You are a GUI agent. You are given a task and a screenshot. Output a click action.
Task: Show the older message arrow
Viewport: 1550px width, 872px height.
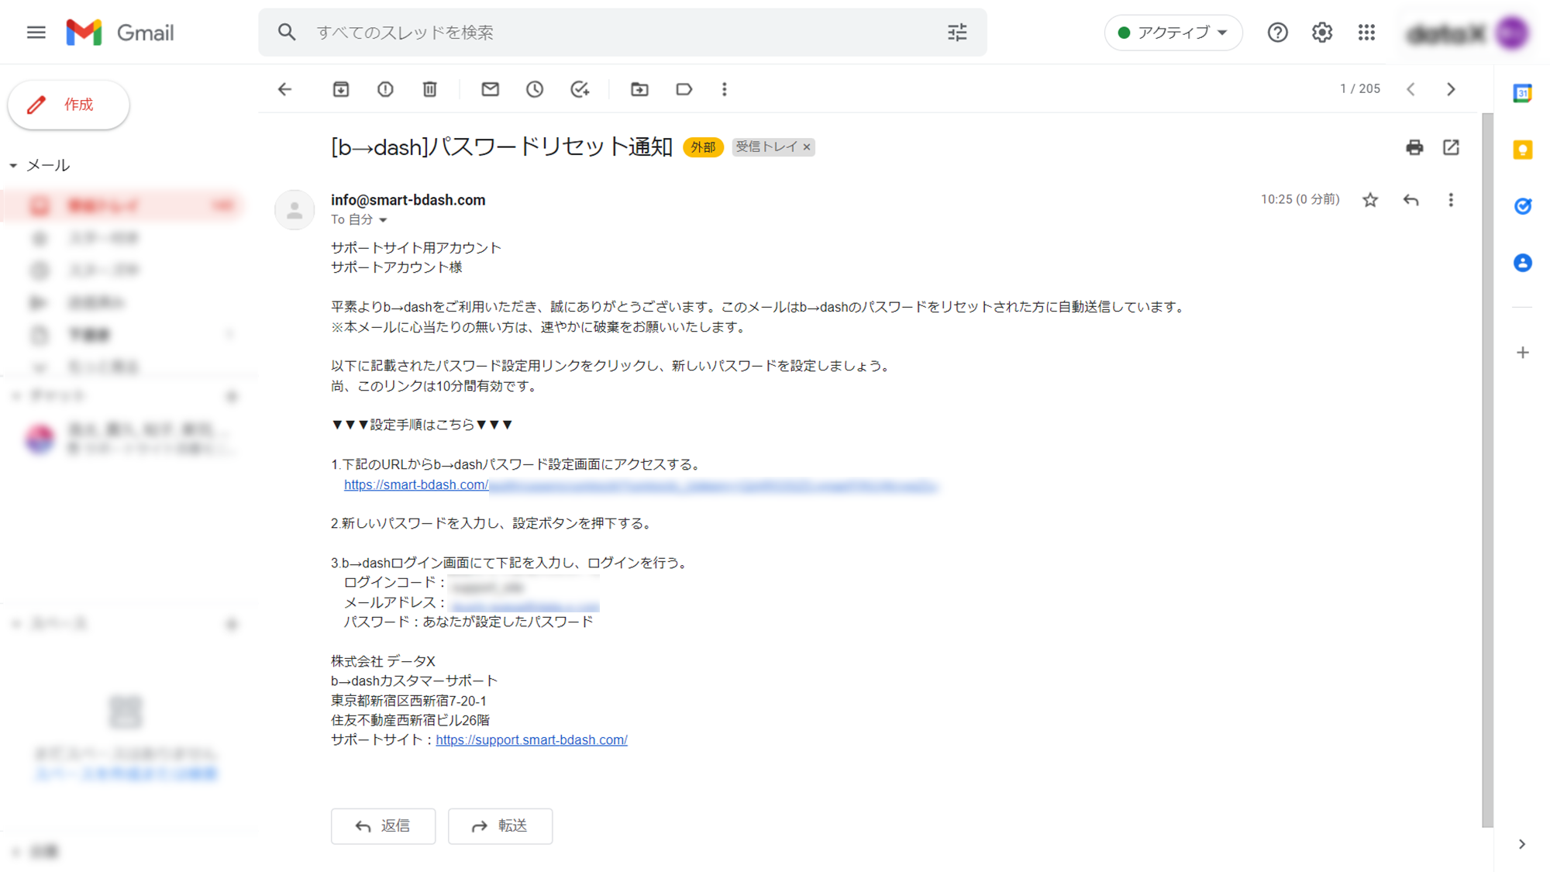[x=1452, y=89]
